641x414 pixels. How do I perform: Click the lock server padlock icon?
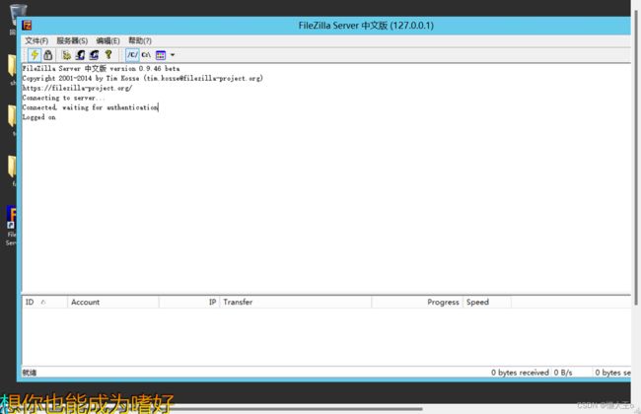point(48,55)
